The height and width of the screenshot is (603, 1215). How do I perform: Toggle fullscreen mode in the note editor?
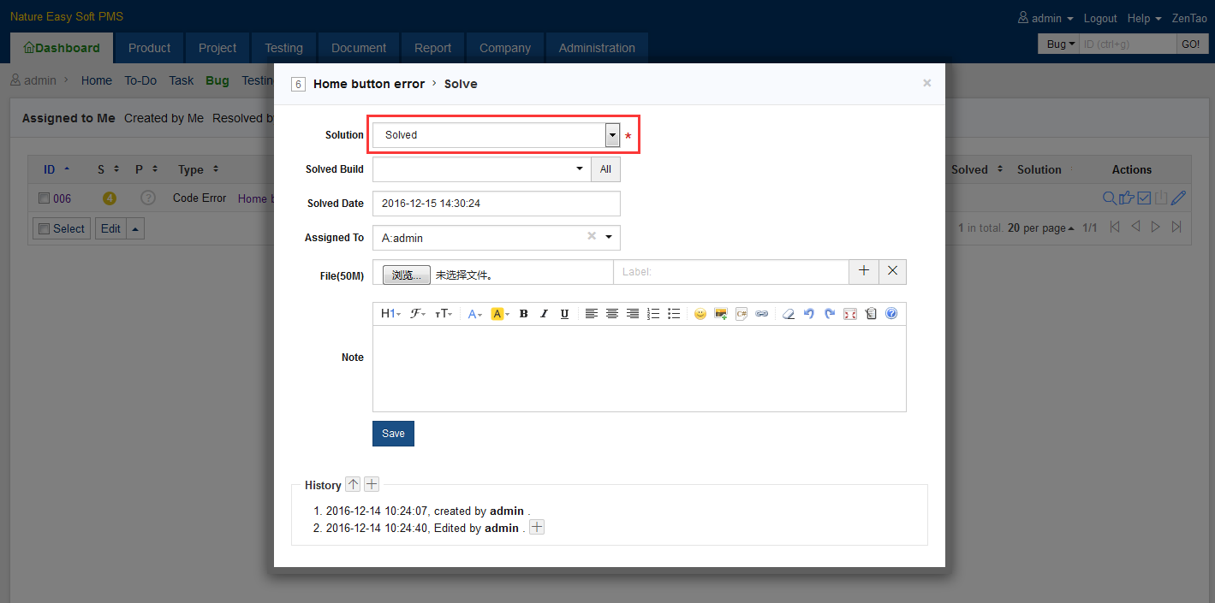point(850,314)
